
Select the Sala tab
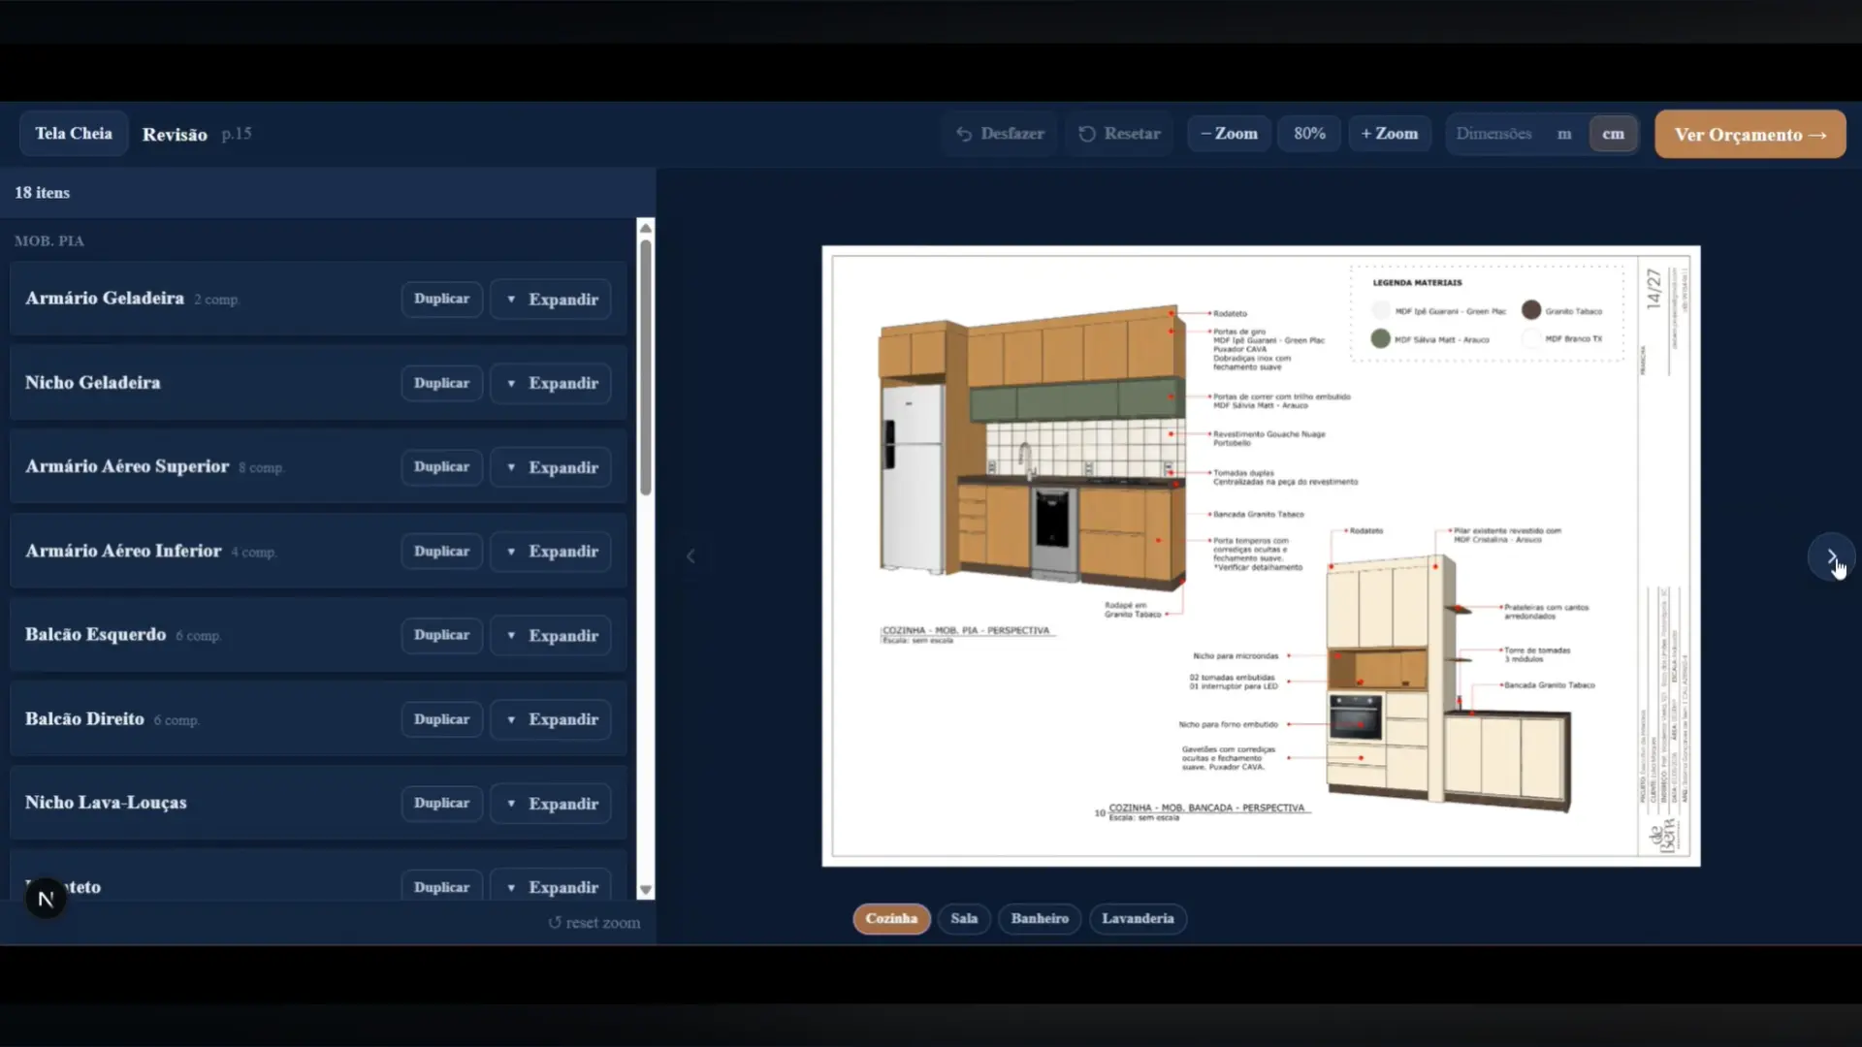click(964, 918)
